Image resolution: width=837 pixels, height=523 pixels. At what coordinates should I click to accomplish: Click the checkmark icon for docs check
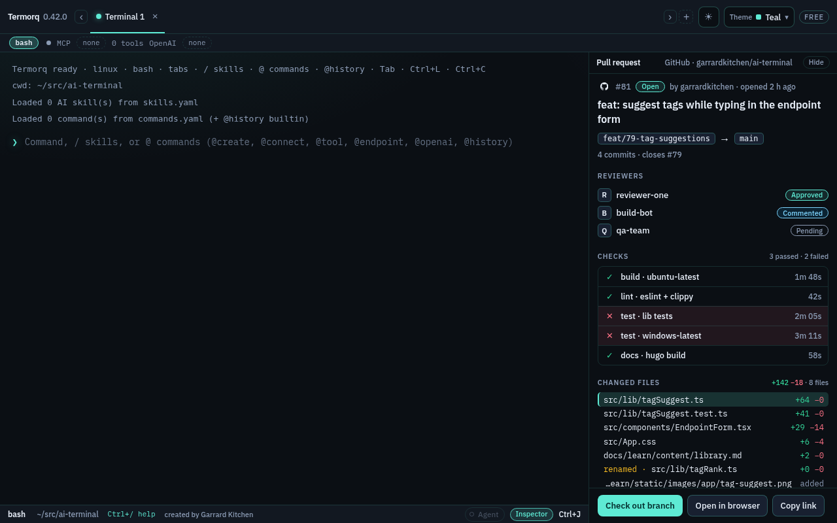(x=609, y=355)
